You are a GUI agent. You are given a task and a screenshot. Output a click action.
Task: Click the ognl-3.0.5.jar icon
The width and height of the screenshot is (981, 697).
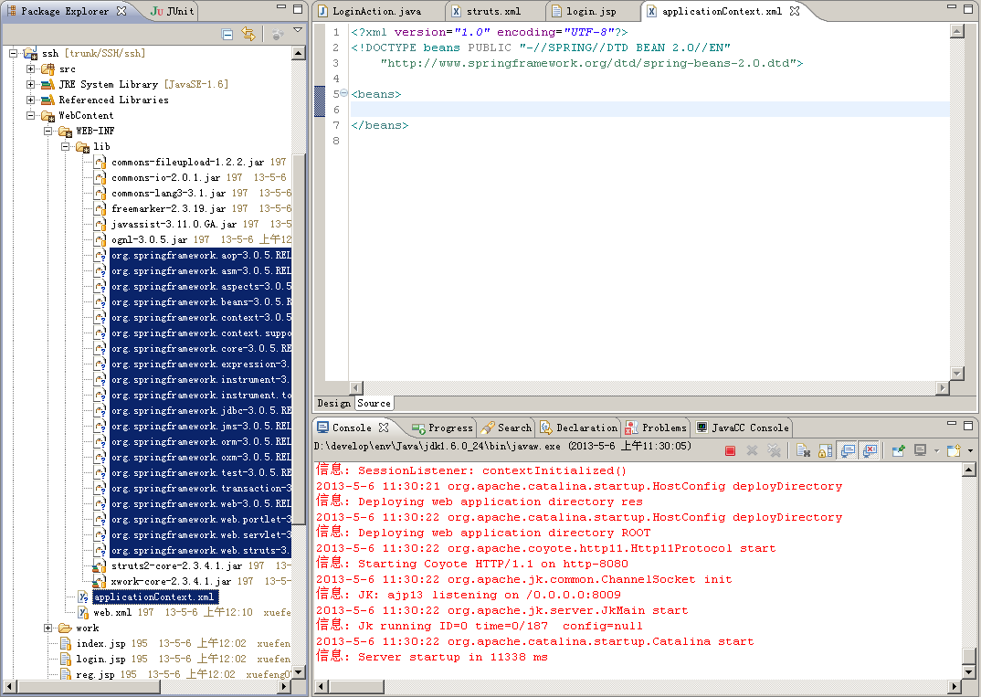[x=100, y=240]
